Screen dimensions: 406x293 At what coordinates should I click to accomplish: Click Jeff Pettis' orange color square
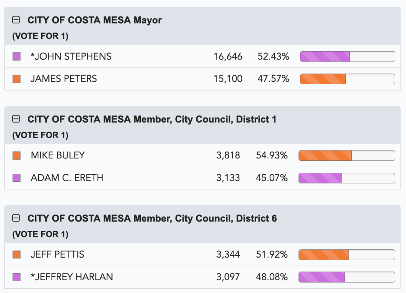(x=17, y=254)
